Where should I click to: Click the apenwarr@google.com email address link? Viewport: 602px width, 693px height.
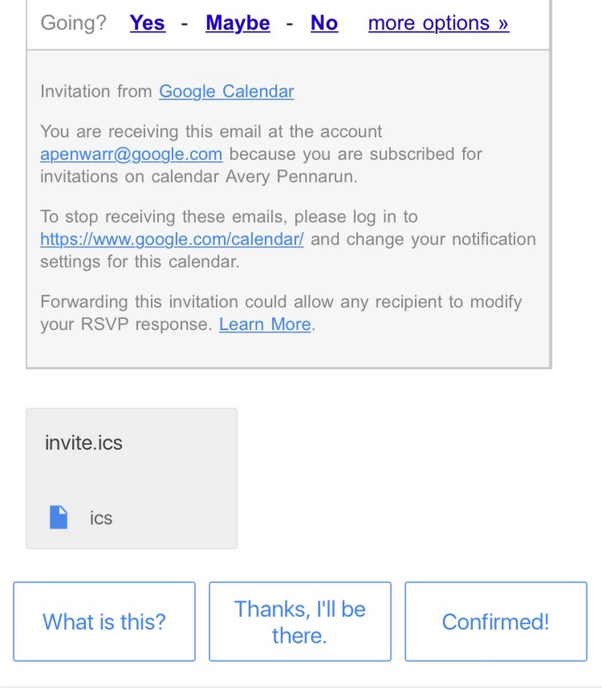pos(131,154)
